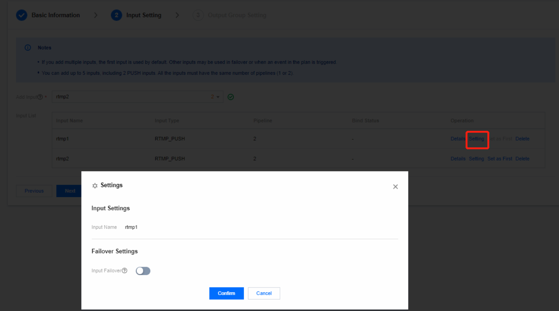Click the step 3 Output Group circle
The image size is (559, 311).
198,15
